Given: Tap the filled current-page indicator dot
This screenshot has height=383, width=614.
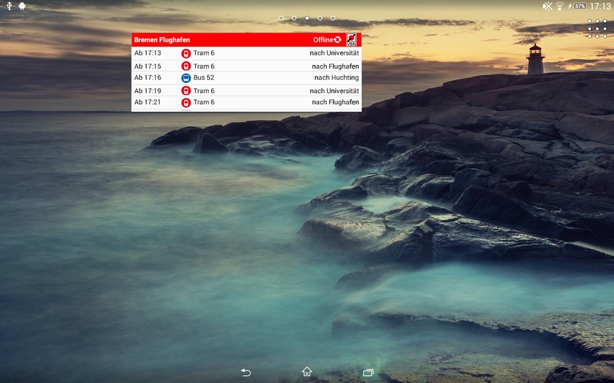Looking at the screenshot, I should point(307,18).
